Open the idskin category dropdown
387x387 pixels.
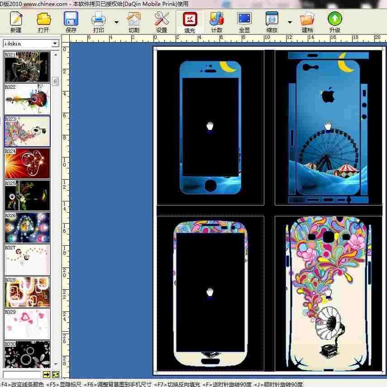(55, 43)
